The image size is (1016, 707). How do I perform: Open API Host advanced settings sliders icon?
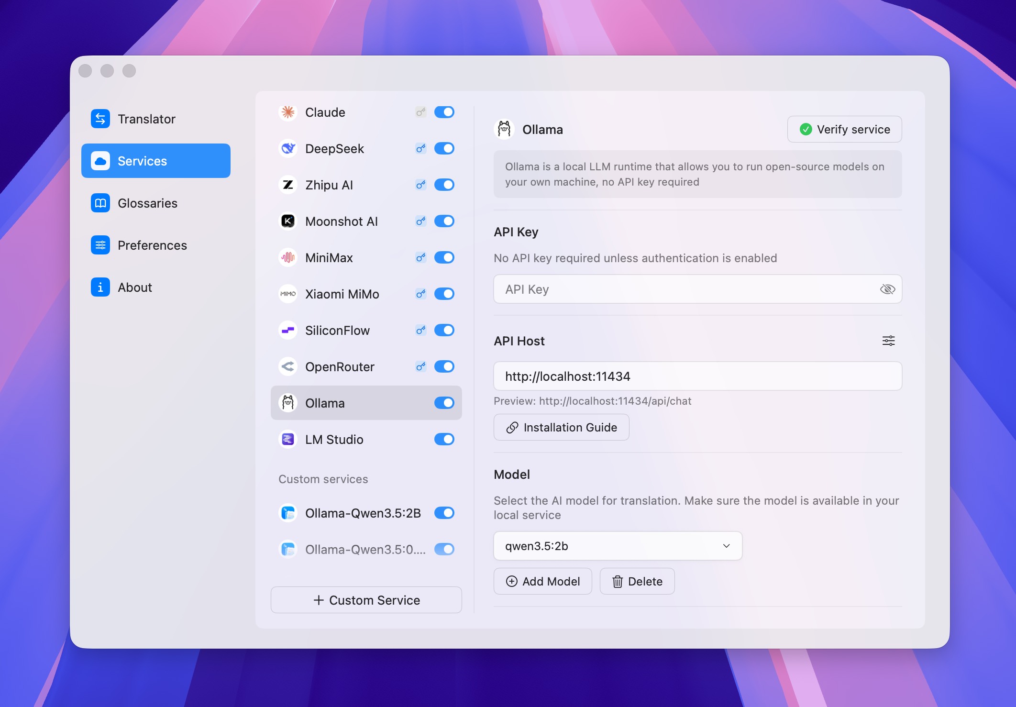pos(889,341)
